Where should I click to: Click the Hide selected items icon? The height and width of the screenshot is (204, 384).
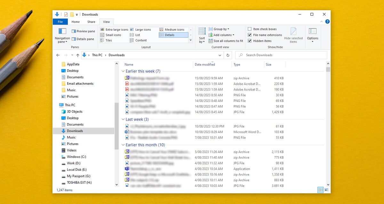pyautogui.click(x=293, y=31)
